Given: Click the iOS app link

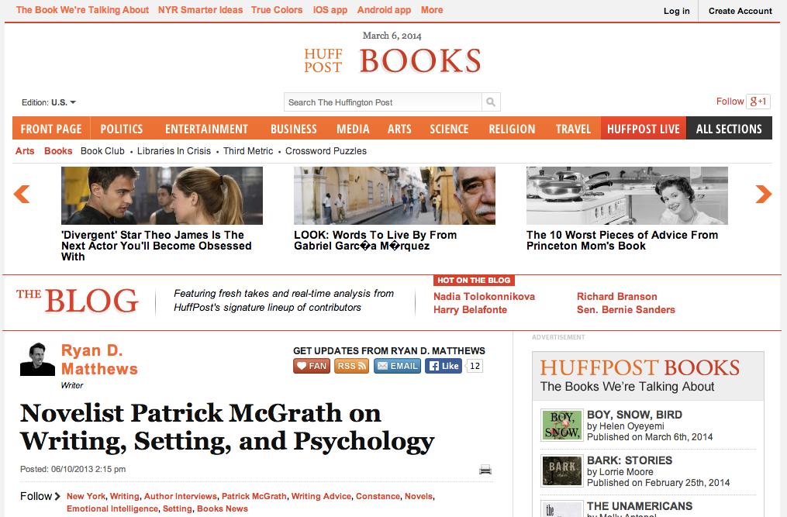Looking at the screenshot, I should coord(330,10).
